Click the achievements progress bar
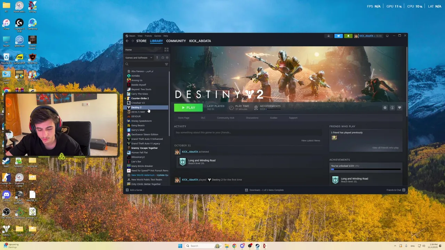 tap(366, 169)
